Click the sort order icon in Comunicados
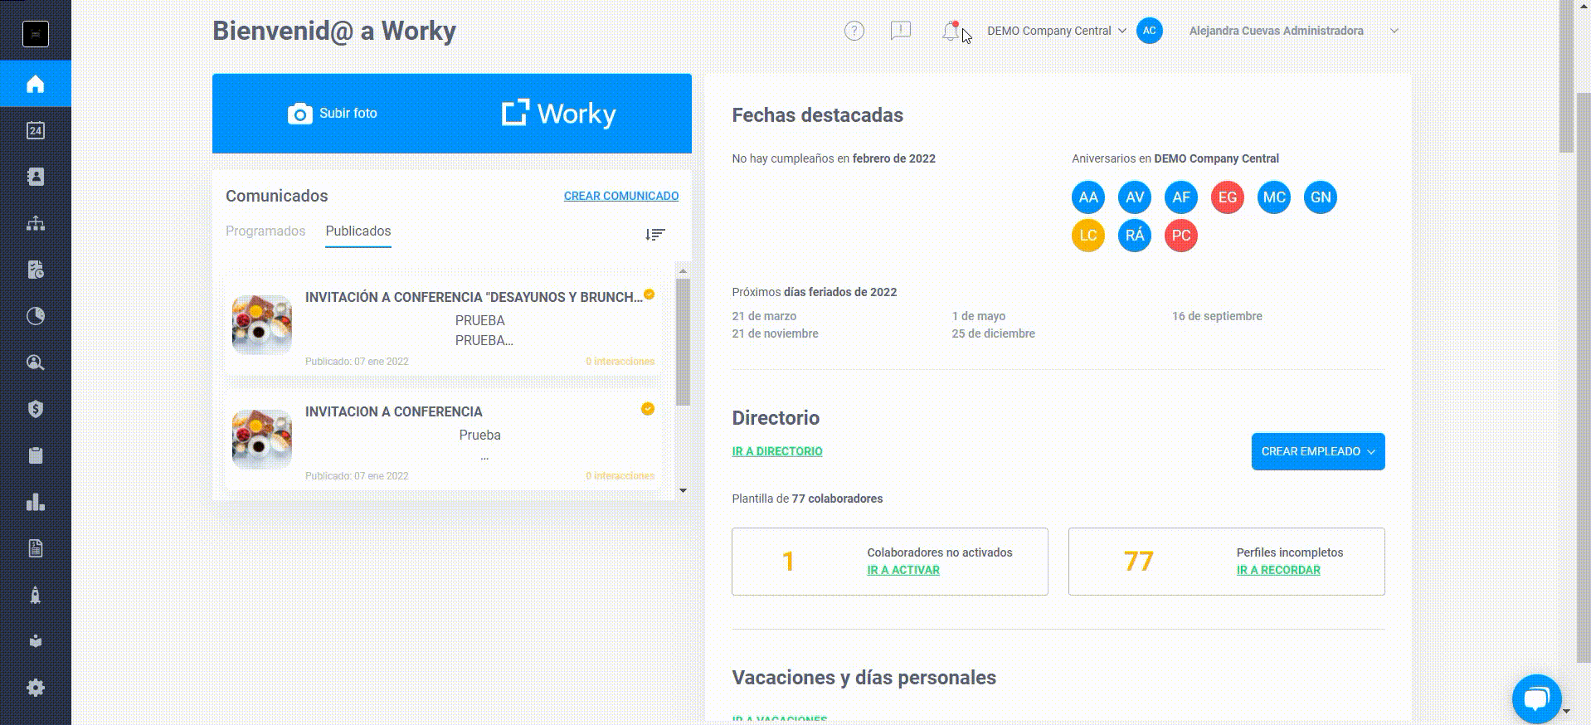This screenshot has height=725, width=1591. pos(655,235)
